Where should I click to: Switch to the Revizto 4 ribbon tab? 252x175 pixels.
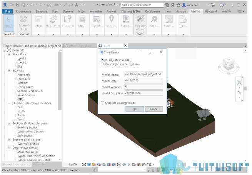point(211,12)
